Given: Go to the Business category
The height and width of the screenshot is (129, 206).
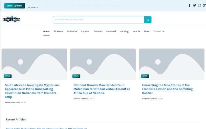Looking at the screenshot, I should click(72, 31).
